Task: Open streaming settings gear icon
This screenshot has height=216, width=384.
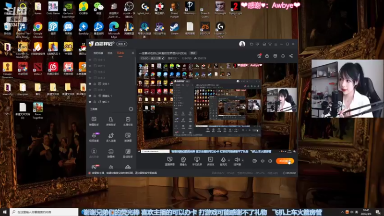Action: (270, 161)
